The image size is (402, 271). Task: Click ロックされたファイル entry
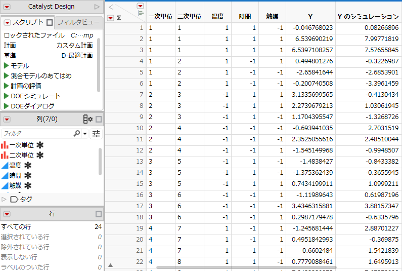(48, 35)
